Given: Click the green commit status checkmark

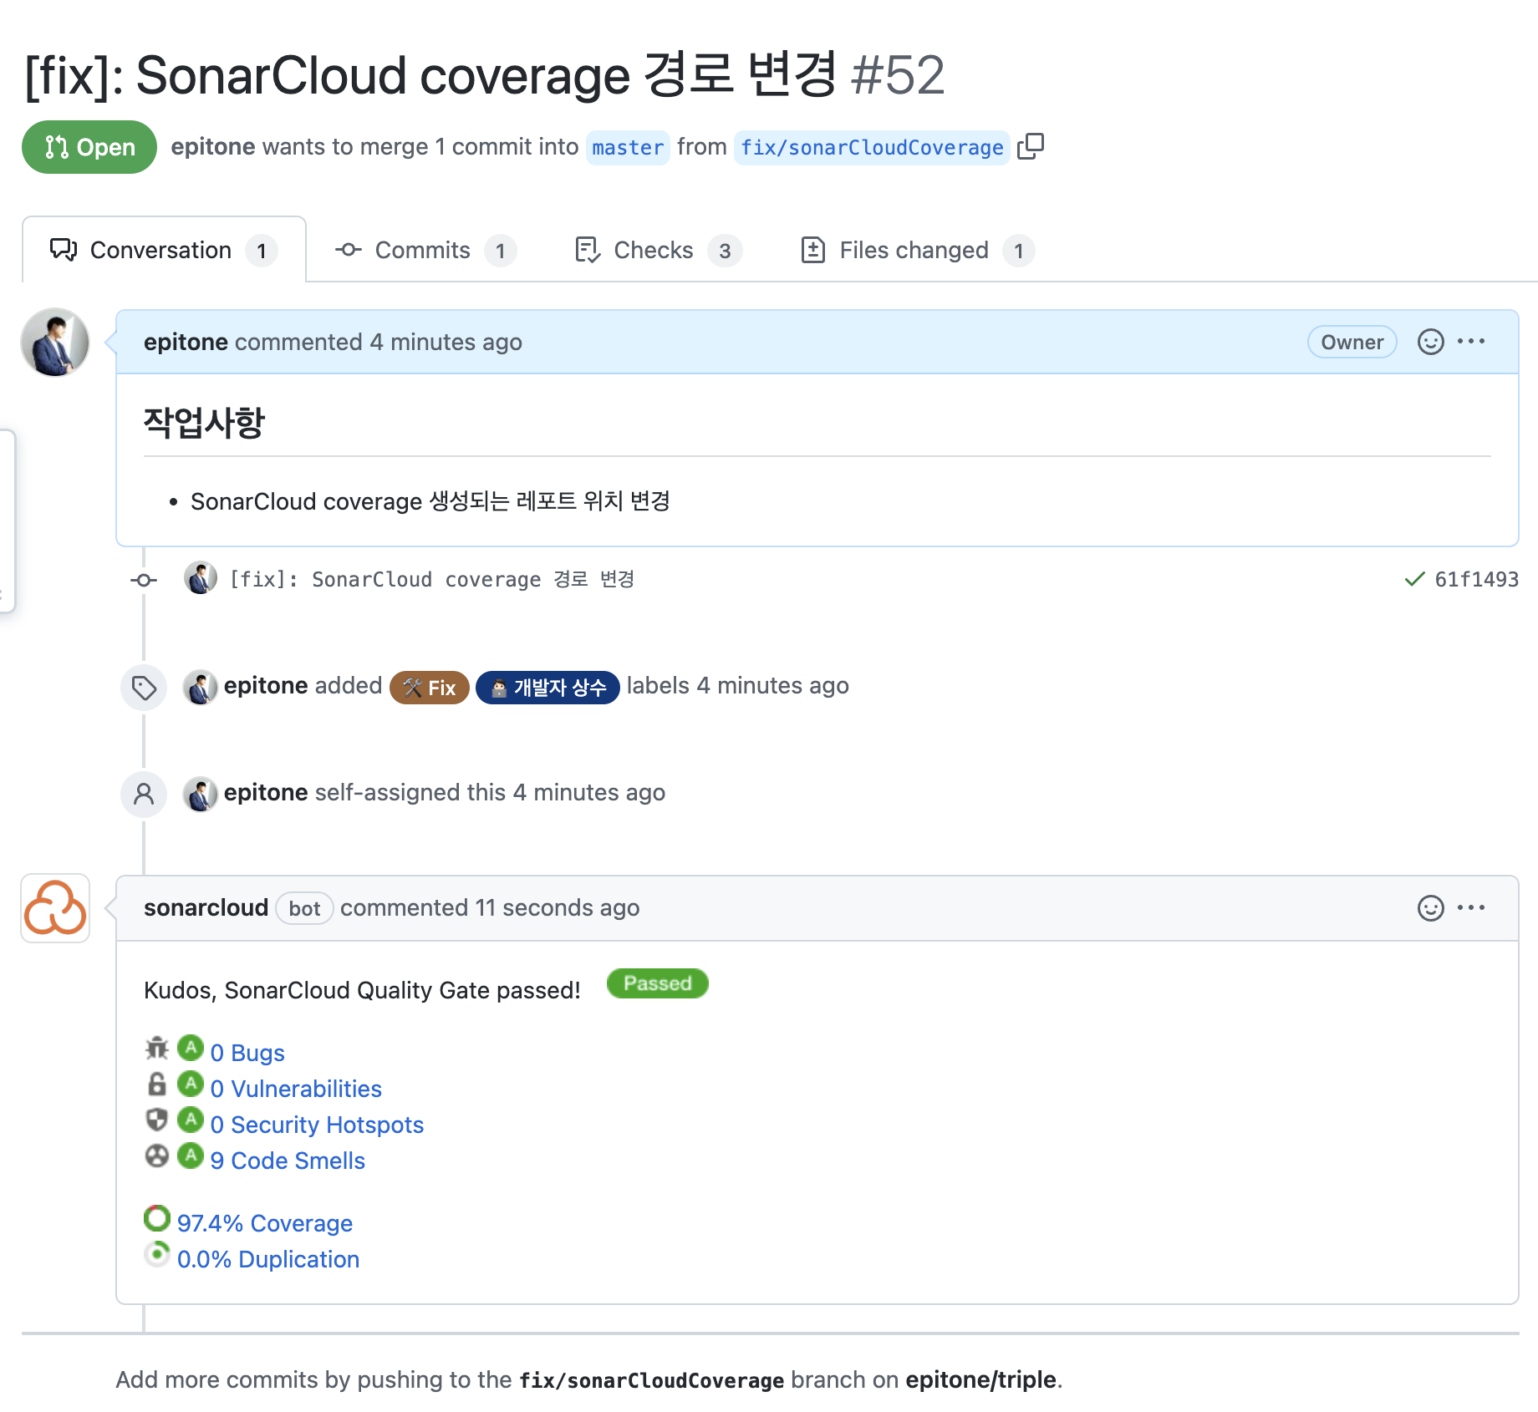Looking at the screenshot, I should coord(1414,579).
